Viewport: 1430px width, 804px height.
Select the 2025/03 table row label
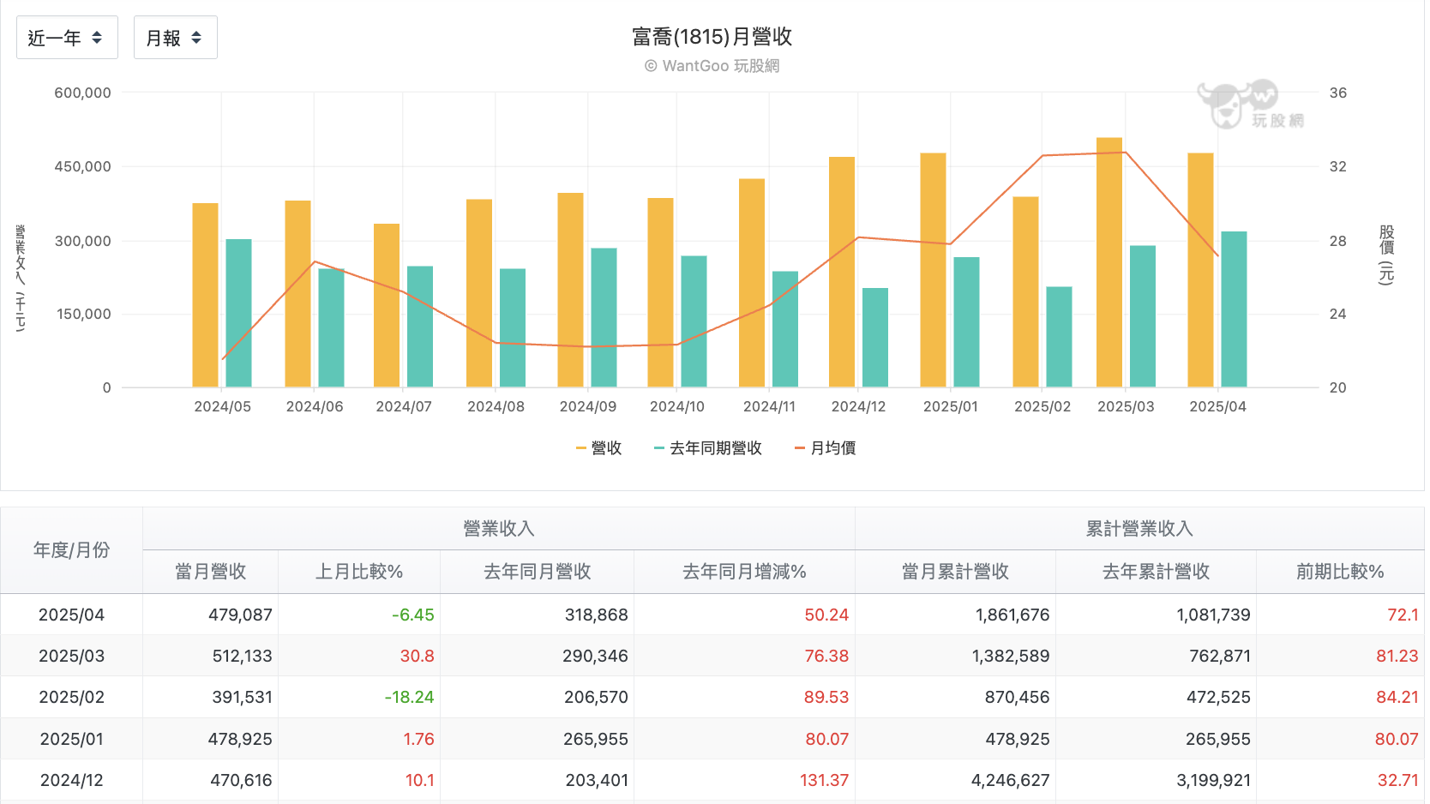coord(72,656)
